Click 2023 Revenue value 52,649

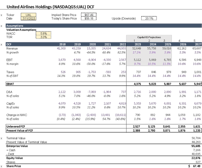137,48
